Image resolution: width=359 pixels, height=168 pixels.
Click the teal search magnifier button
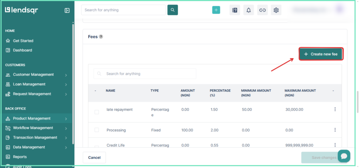click(x=172, y=10)
